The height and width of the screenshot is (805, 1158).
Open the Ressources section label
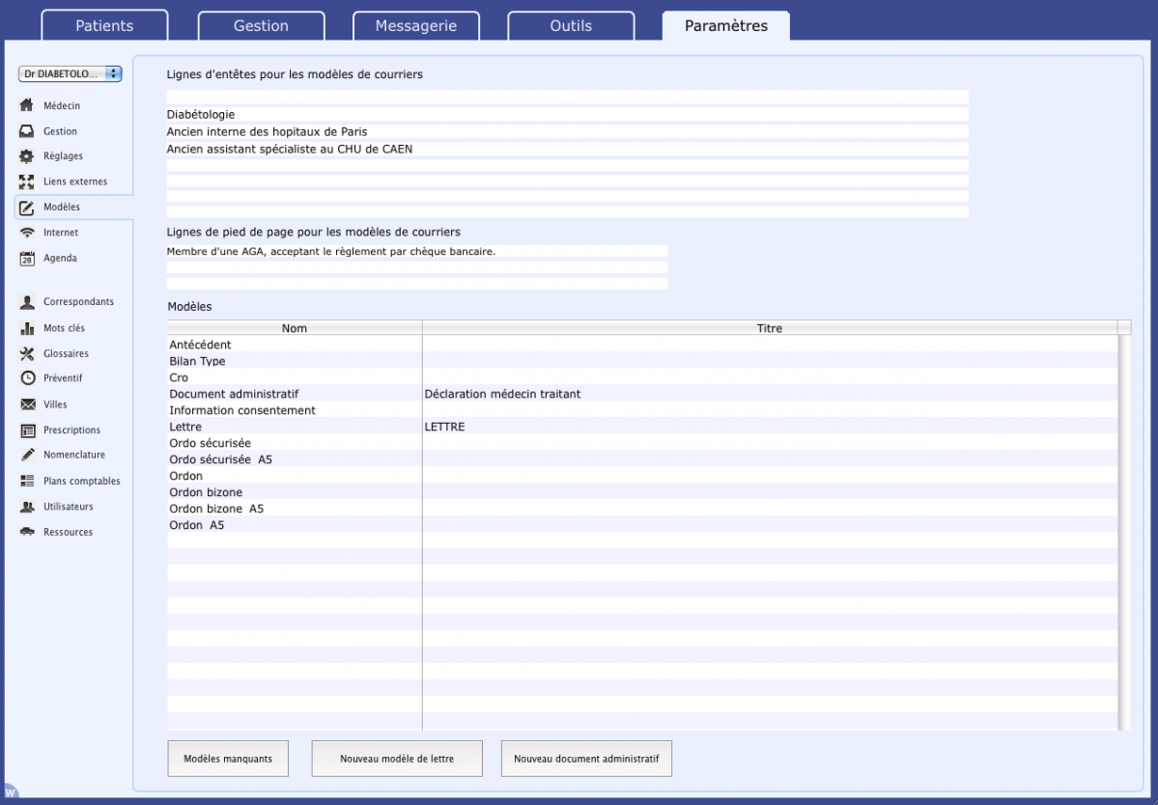(x=68, y=532)
